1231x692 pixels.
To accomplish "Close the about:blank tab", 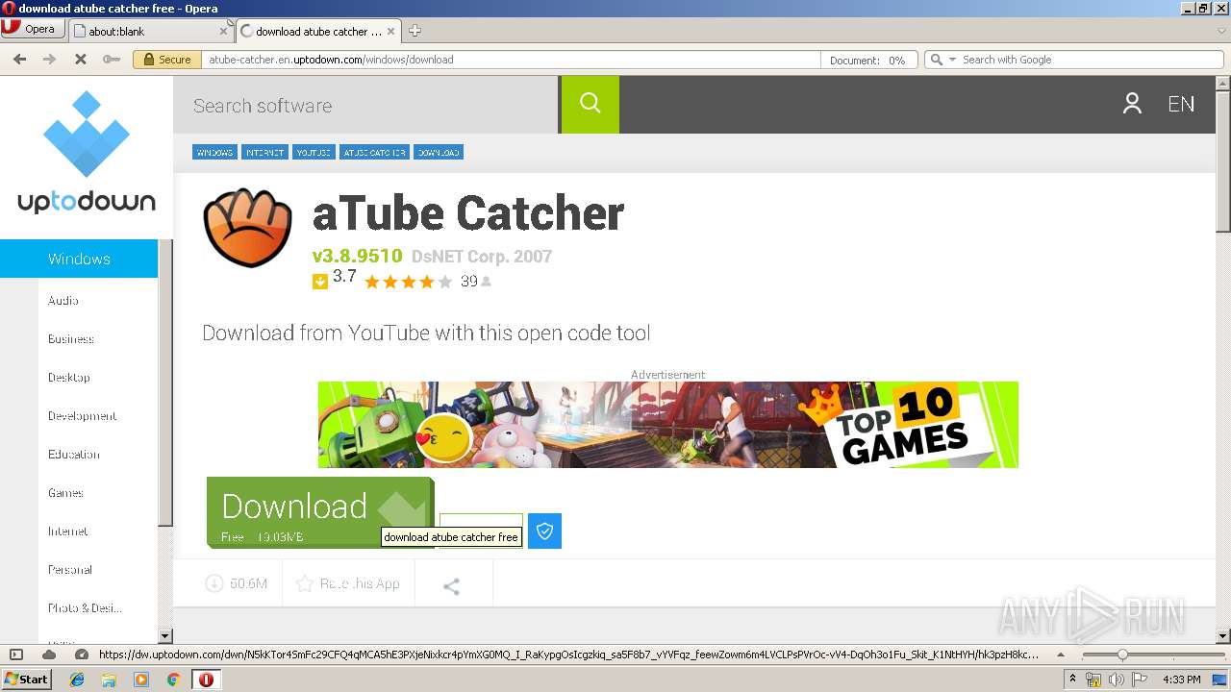I will pyautogui.click(x=223, y=31).
